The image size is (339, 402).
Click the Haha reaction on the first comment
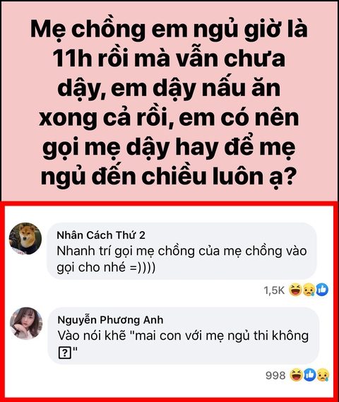295,290
